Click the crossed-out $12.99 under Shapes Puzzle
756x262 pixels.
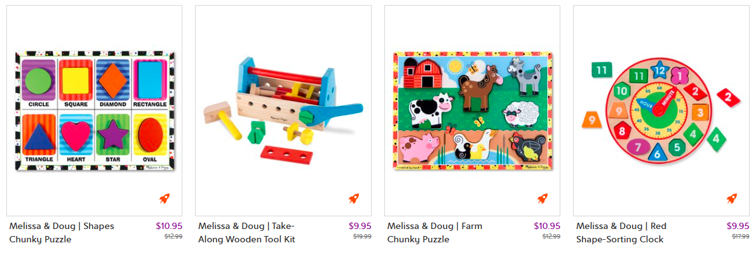click(x=173, y=237)
